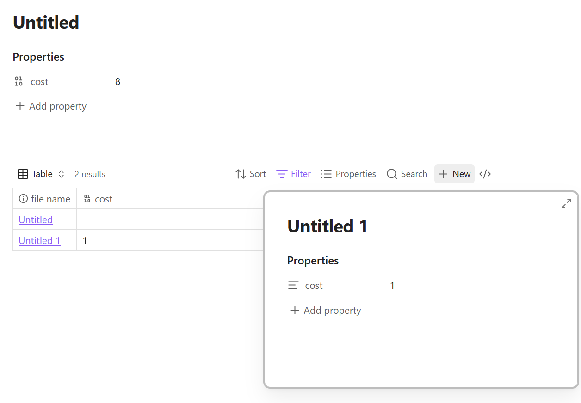Click the number type icon beside cost property

(19, 82)
